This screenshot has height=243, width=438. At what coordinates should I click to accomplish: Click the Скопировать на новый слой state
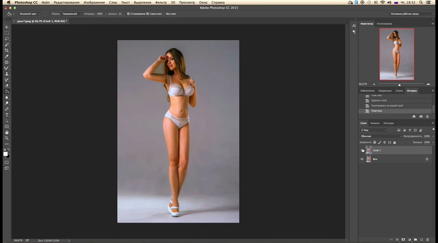click(387, 106)
